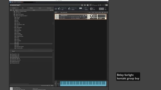
Task: Expand the Best Service folder
Action: 13,13
